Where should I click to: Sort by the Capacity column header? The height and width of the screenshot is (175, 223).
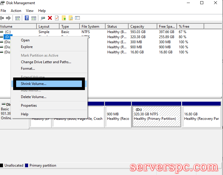(137, 27)
